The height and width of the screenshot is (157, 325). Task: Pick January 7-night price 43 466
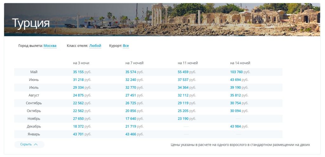click(131, 134)
